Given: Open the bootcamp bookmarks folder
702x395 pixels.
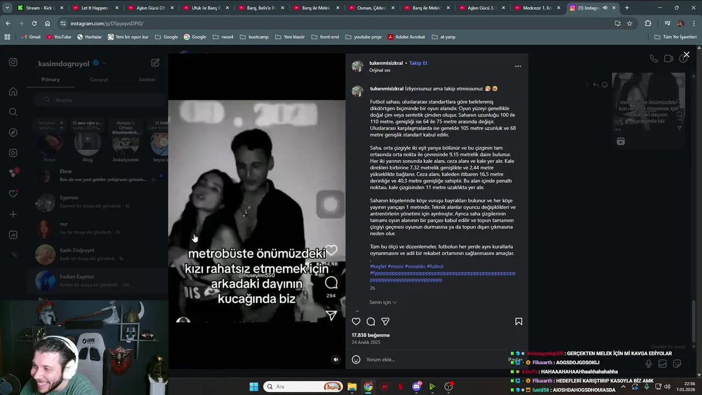Looking at the screenshot, I should pos(254,37).
